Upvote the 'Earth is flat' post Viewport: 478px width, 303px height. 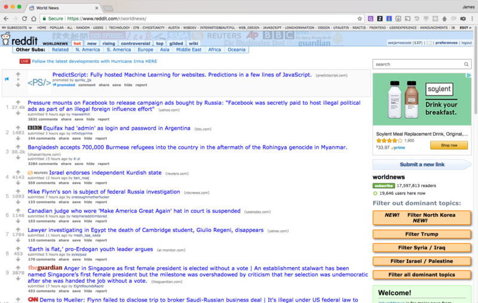(18, 249)
